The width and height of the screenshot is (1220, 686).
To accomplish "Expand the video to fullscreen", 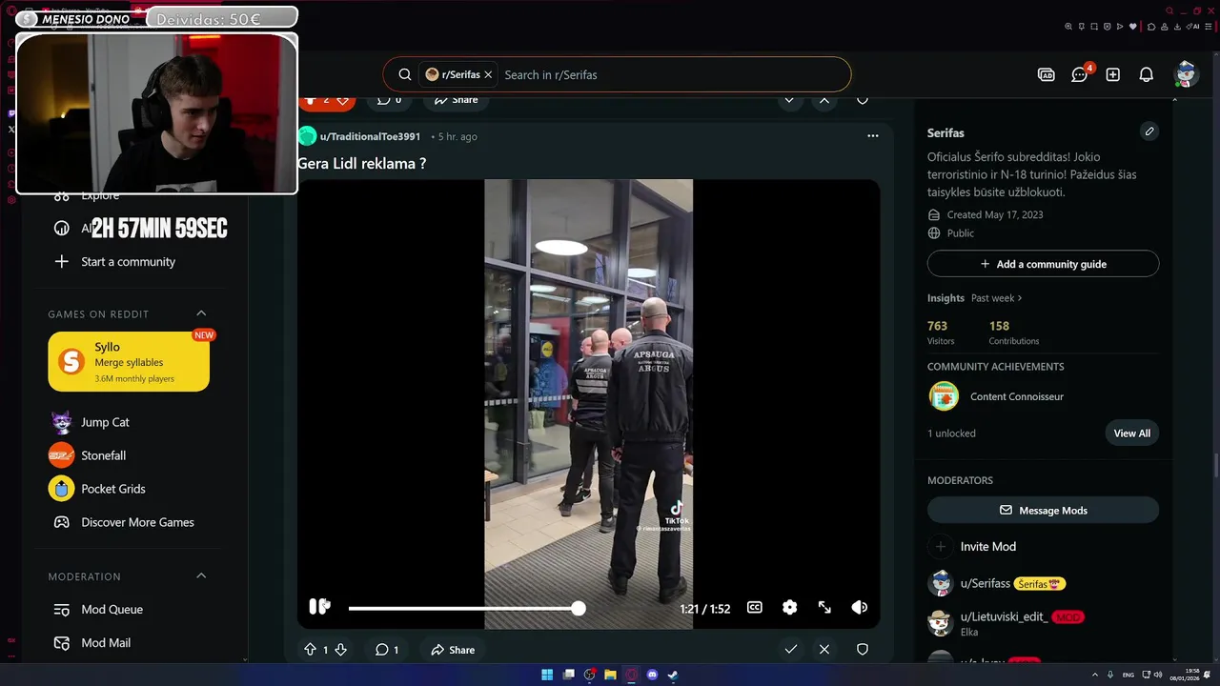I will pos(824,607).
